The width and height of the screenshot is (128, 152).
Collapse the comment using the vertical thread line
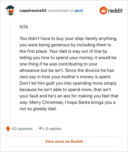[x=11, y=69]
